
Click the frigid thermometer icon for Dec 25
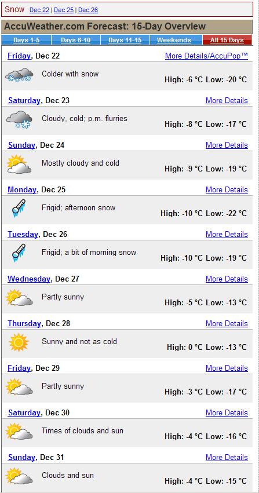coord(19,208)
